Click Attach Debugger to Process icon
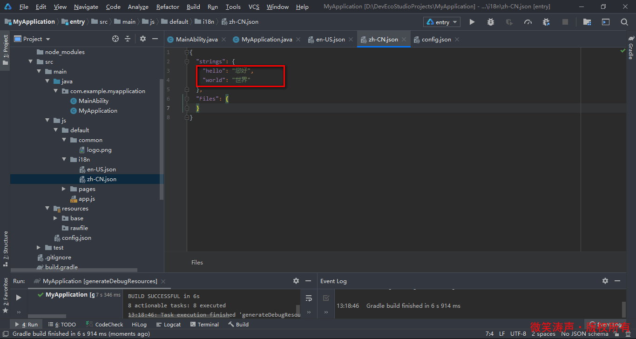This screenshot has height=339, width=636. pos(546,22)
